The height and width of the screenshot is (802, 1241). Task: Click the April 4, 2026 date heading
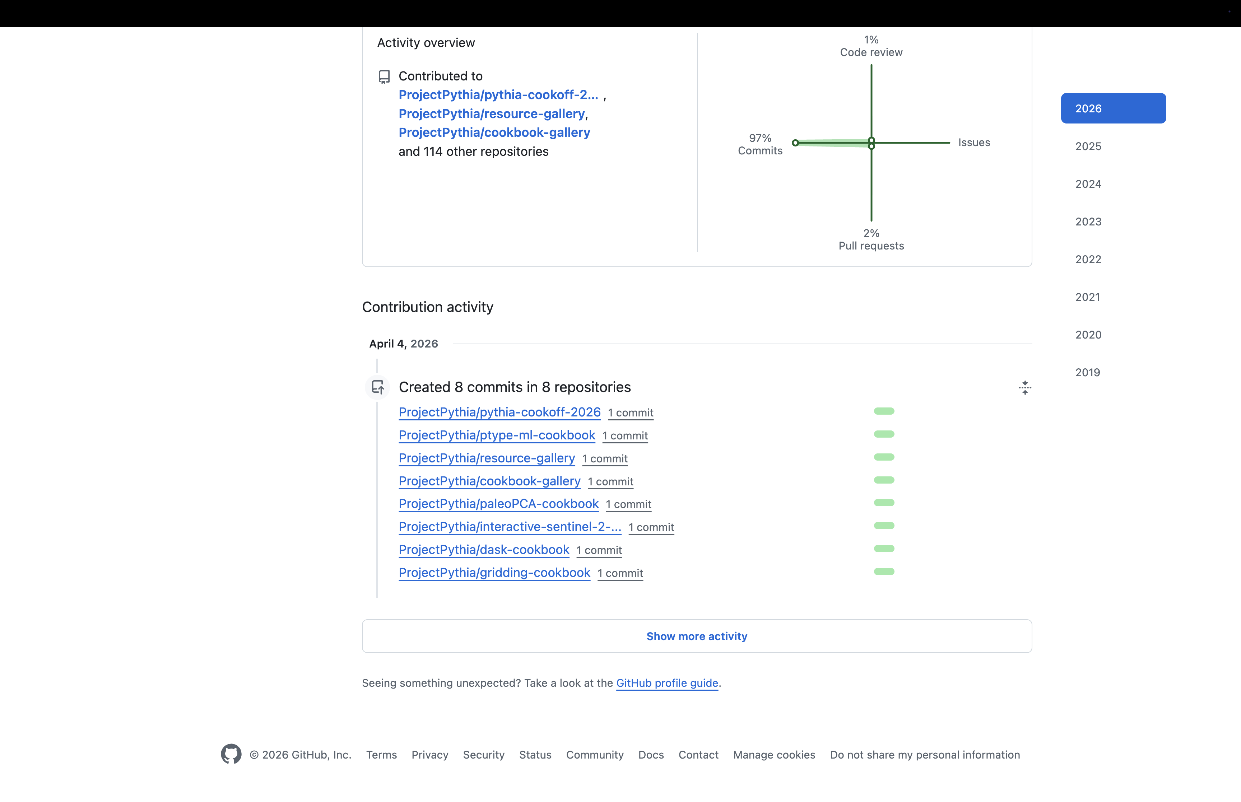tap(404, 344)
